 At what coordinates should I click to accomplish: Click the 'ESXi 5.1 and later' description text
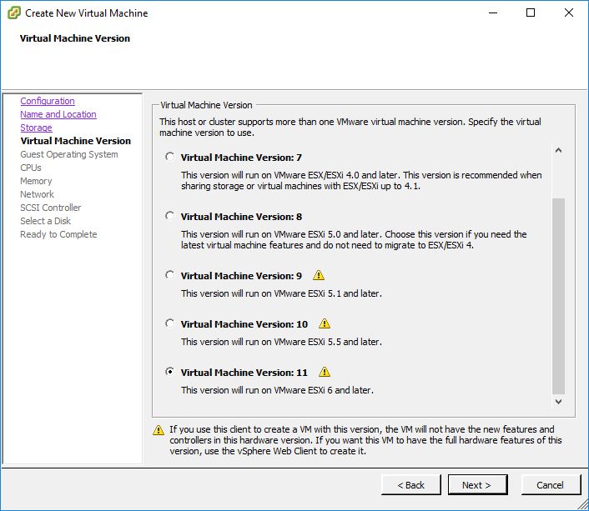[281, 293]
